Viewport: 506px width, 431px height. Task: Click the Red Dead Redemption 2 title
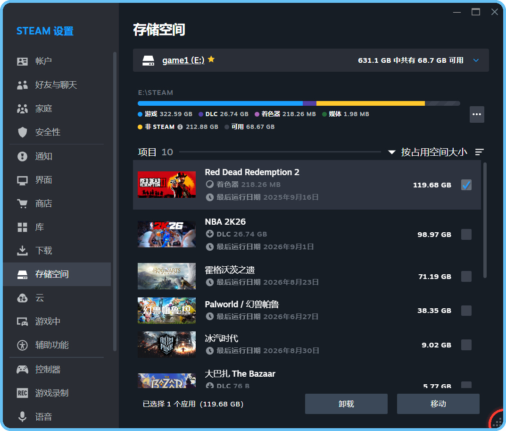tap(252, 172)
